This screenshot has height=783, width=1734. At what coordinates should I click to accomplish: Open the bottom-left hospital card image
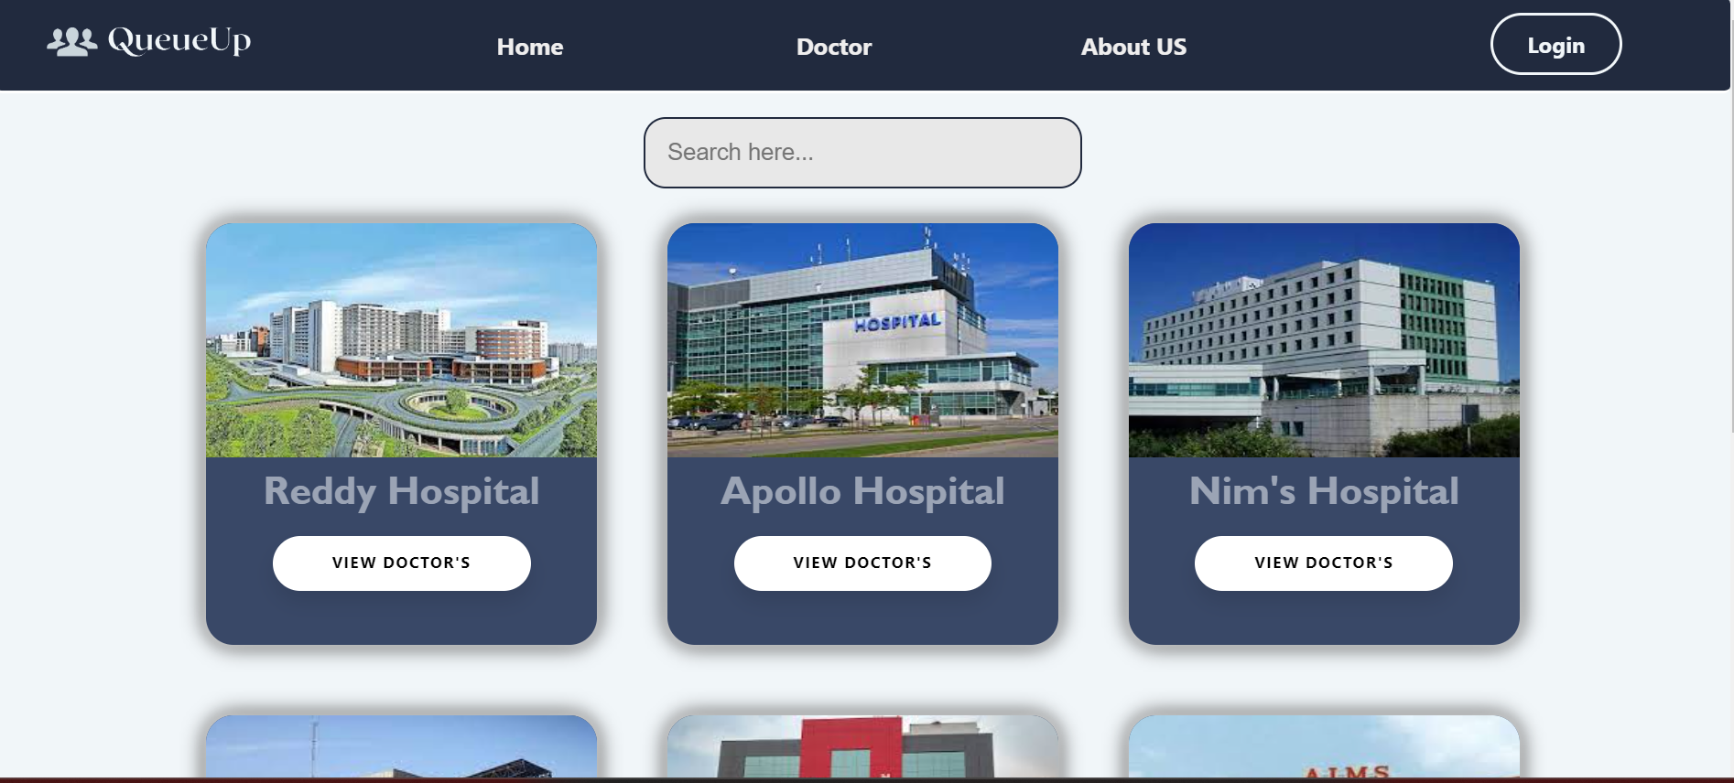click(401, 747)
